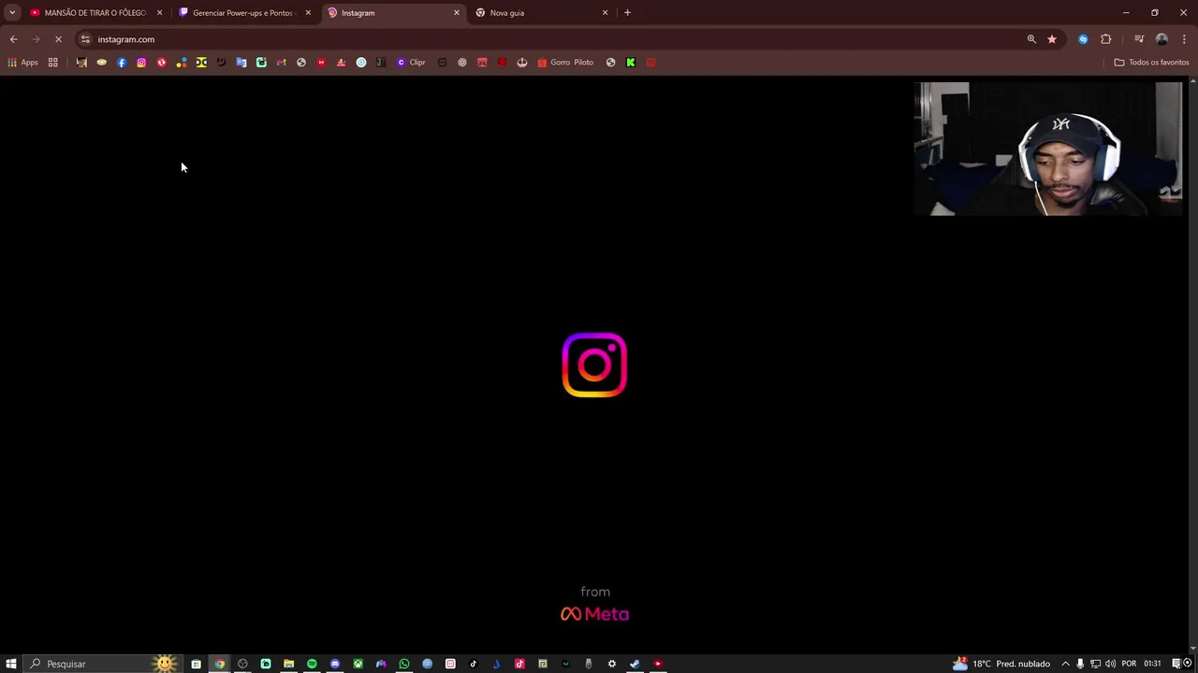Open the Facebook bookmark in the bookmarks bar

click(x=122, y=63)
